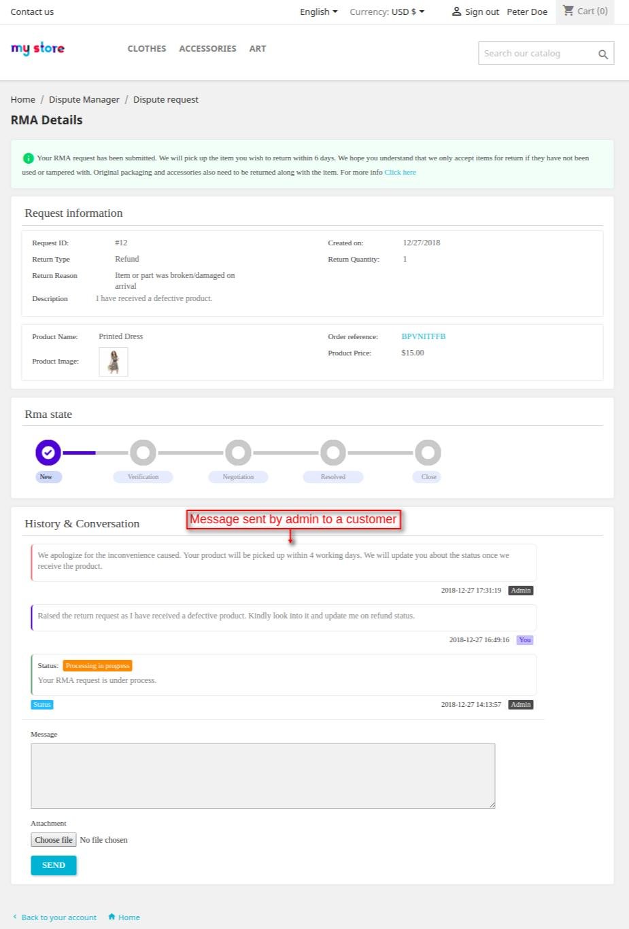
Task: Click the search magnifier icon
Action: [602, 54]
